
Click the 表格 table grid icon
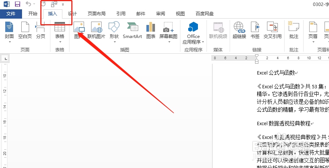(x=60, y=27)
